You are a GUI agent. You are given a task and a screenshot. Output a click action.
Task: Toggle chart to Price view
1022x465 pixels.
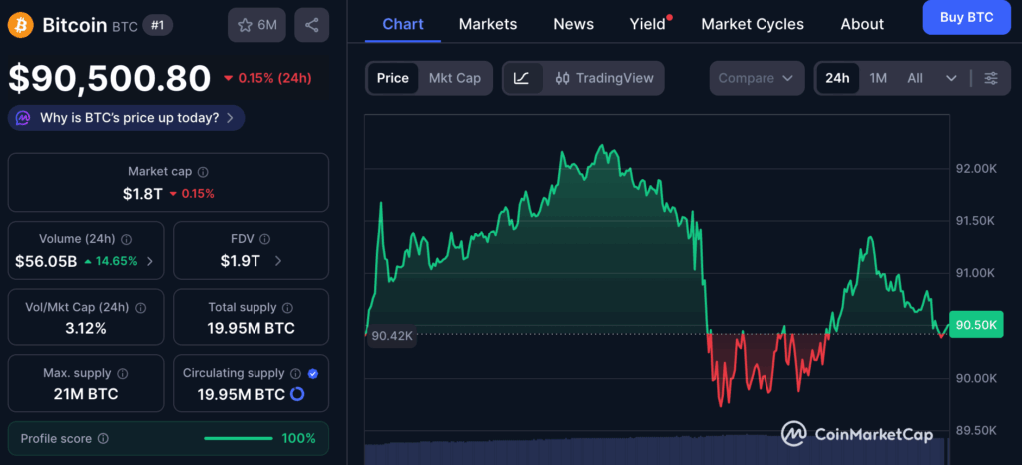click(392, 78)
